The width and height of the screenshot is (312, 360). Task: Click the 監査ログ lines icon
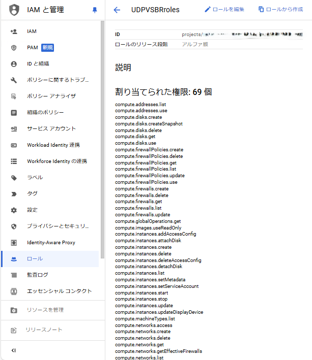(14, 275)
